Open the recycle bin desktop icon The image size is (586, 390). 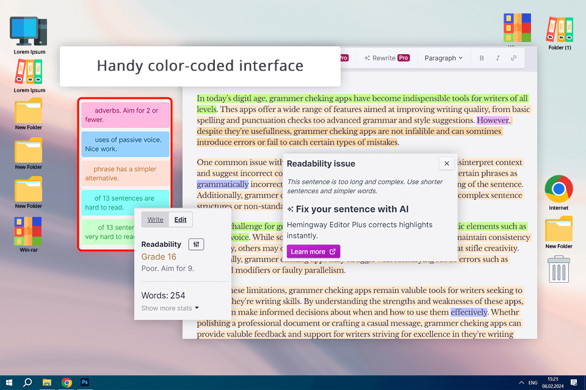click(x=559, y=269)
